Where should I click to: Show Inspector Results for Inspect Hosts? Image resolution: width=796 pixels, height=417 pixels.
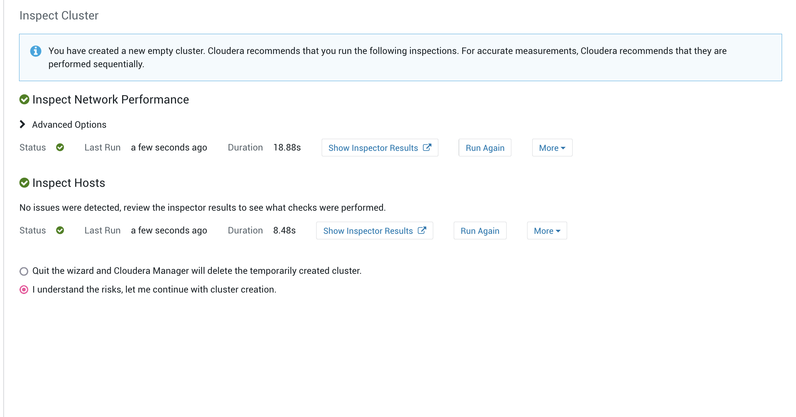[375, 231]
